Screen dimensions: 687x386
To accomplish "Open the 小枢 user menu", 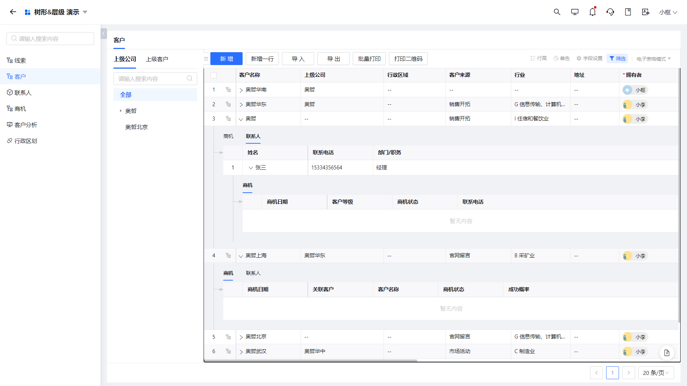I will point(668,12).
